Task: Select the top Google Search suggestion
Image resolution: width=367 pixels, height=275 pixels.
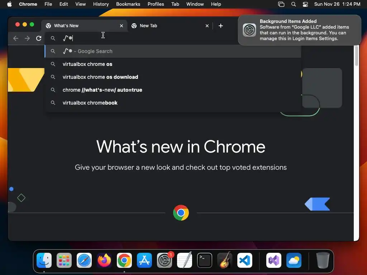Action: tap(173, 51)
